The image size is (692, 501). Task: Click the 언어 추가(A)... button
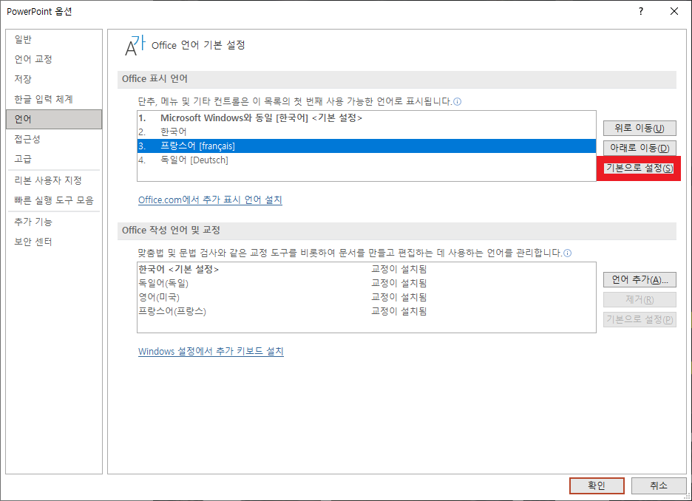(640, 279)
